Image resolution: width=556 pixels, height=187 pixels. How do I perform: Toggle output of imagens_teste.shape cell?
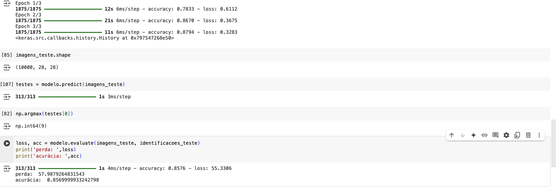7,68
